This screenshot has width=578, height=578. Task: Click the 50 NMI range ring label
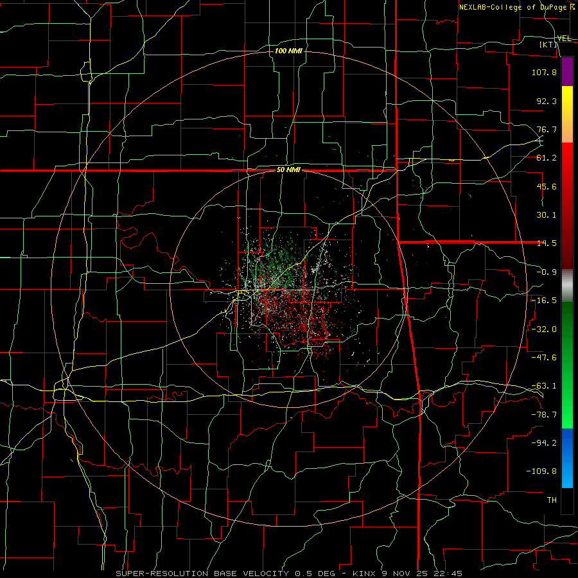pyautogui.click(x=288, y=170)
